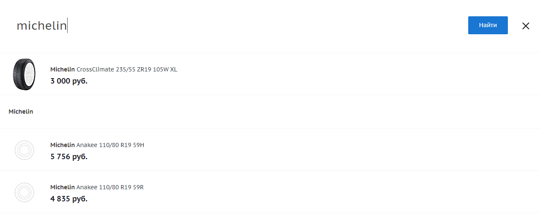Click the 5 756 руб. price
Image resolution: width=540 pixels, height=216 pixels.
point(69,157)
